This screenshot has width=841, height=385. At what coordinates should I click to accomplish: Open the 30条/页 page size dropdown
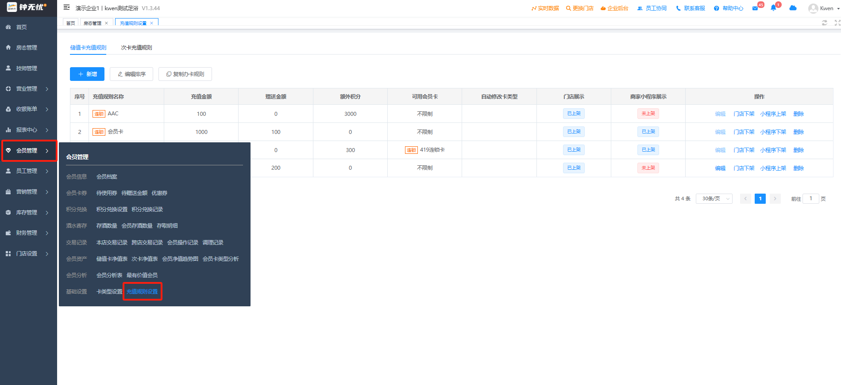[714, 199]
